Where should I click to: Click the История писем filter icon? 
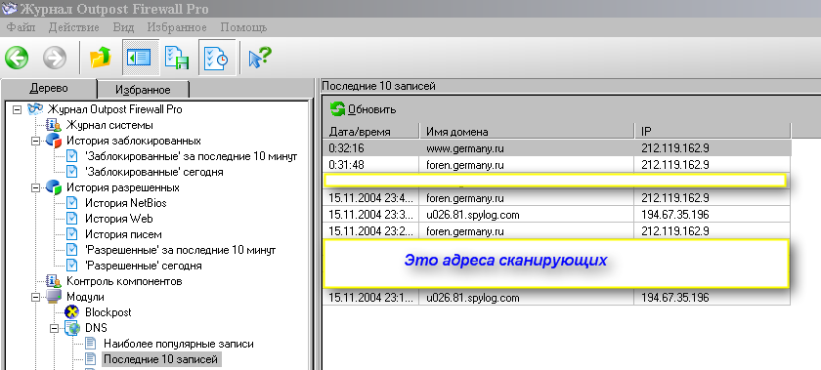point(72,234)
